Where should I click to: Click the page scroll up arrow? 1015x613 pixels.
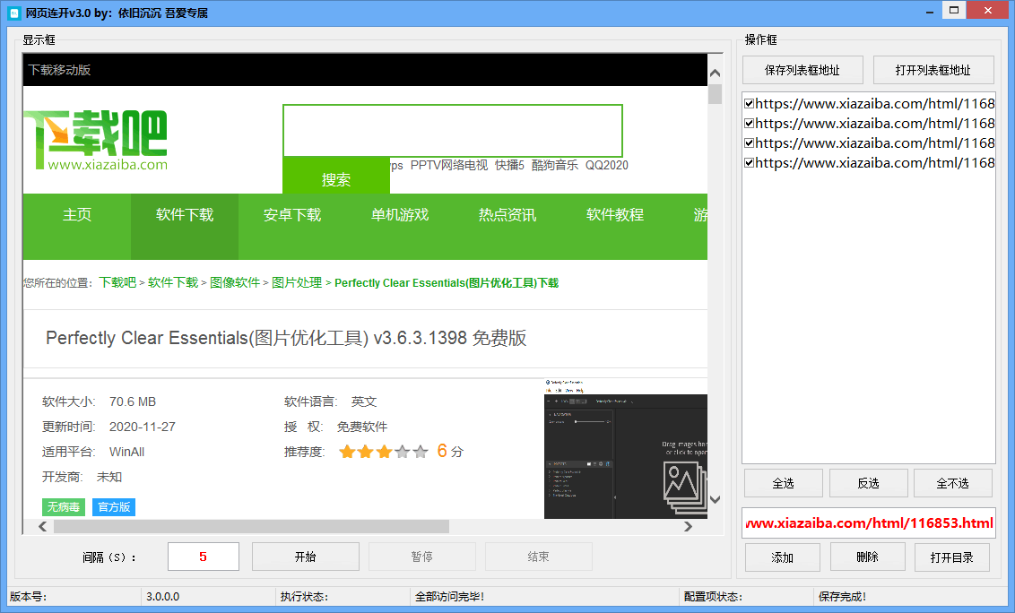click(x=715, y=73)
